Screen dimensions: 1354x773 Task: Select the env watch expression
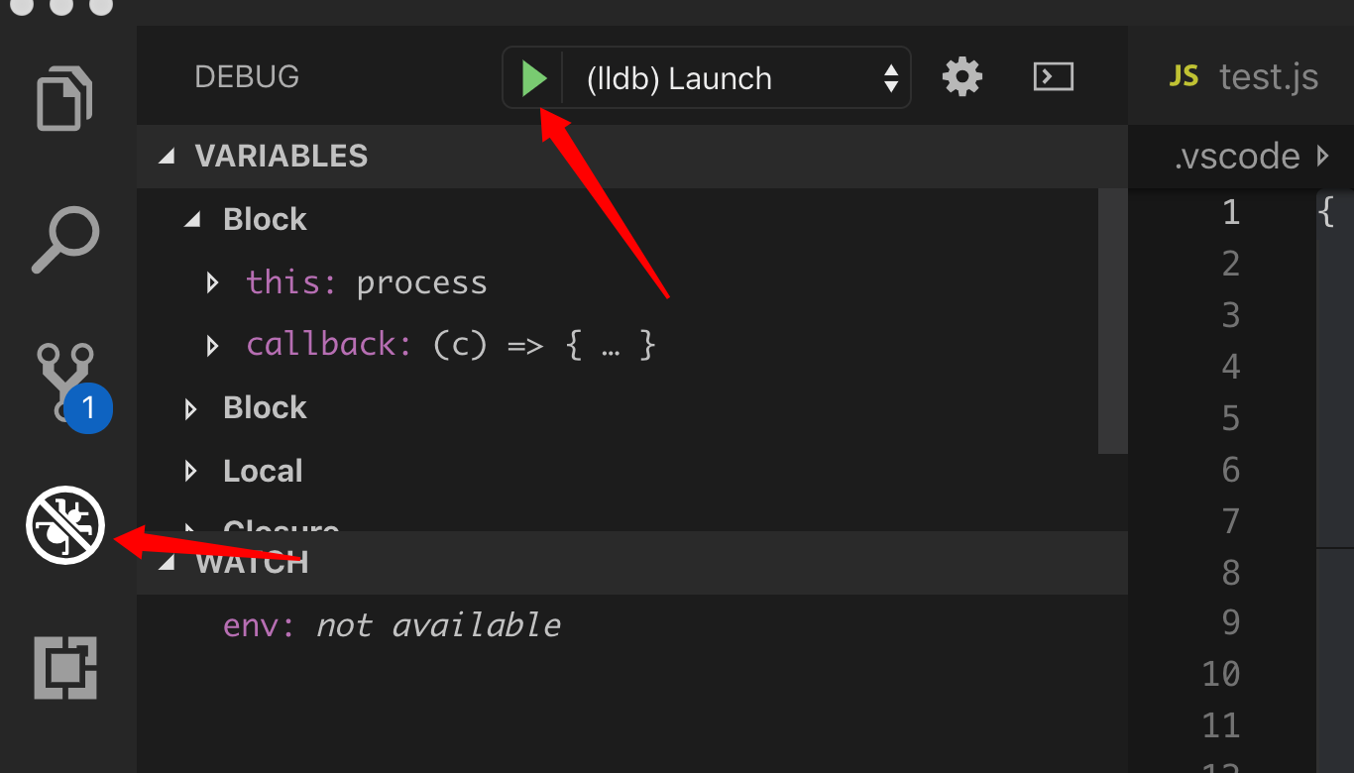392,625
